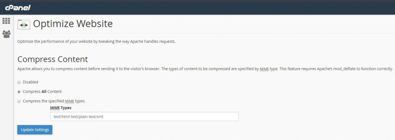Click the sentence about tweaking Apache requests
The width and height of the screenshot is (395, 140).
point(96,42)
